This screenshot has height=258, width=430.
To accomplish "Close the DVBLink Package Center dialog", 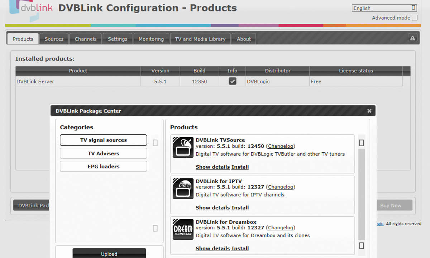I will [369, 111].
